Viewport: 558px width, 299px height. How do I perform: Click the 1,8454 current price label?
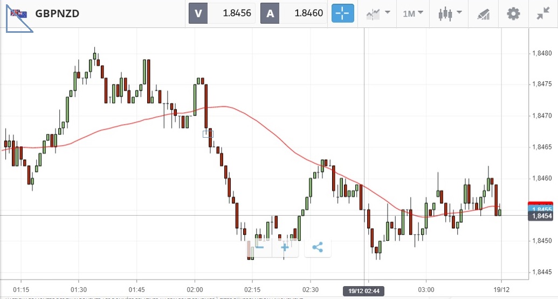coord(540,216)
